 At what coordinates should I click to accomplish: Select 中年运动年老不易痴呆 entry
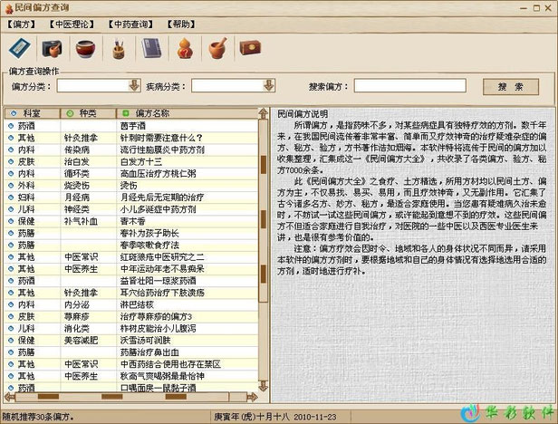pos(131,269)
